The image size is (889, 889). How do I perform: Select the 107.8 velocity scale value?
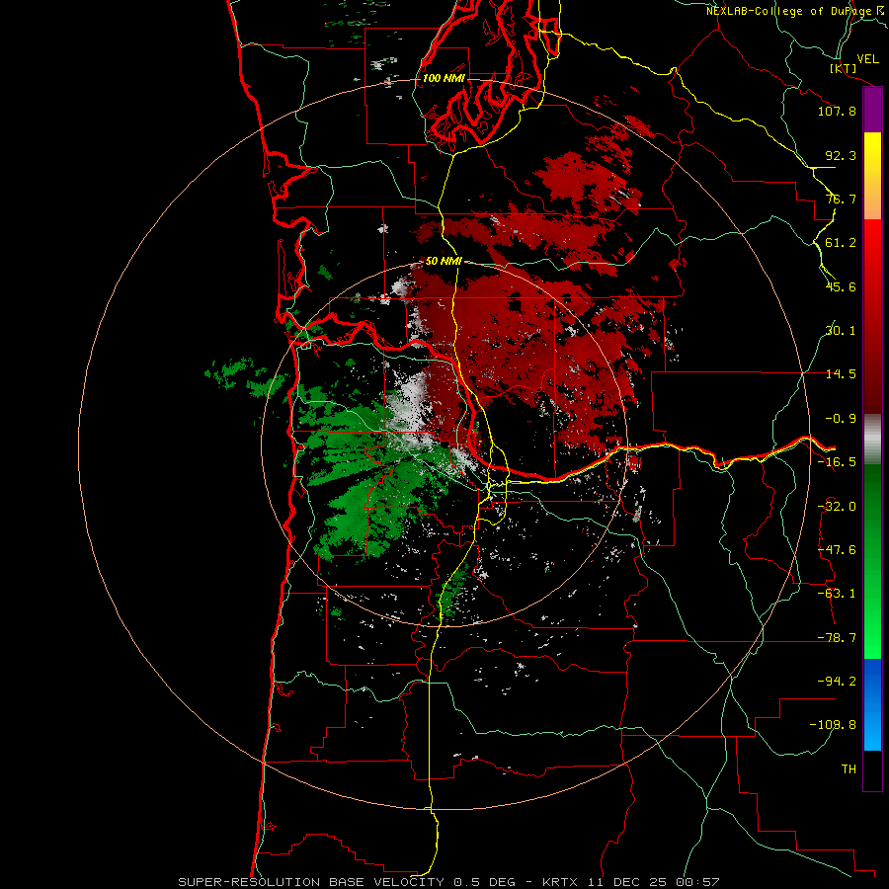(837, 111)
